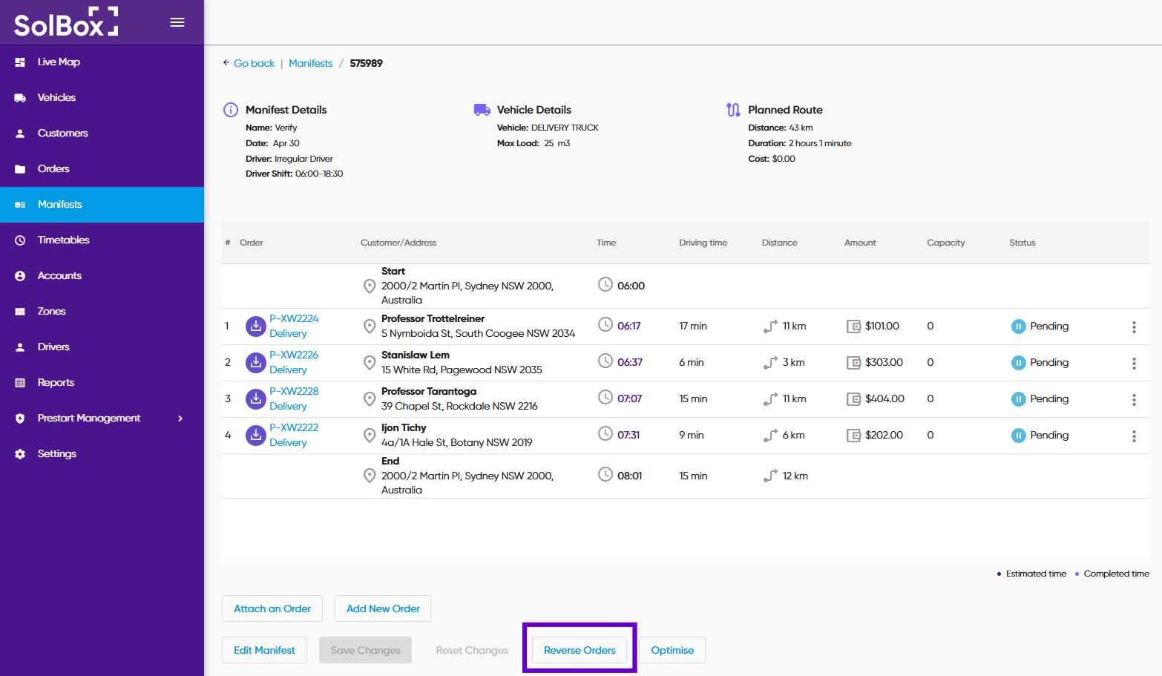Click the Add New Order button
This screenshot has height=676, width=1162.
[383, 608]
